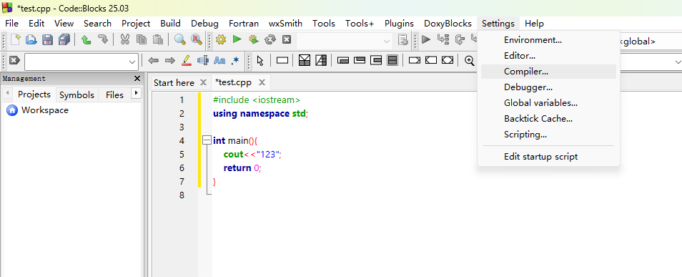Viewport: 682px width, 277px height.
Task: Switch to the Symbols tab
Action: pyautogui.click(x=76, y=95)
